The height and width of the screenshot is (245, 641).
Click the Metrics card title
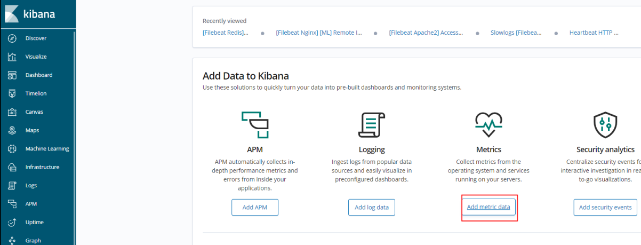tap(488, 149)
